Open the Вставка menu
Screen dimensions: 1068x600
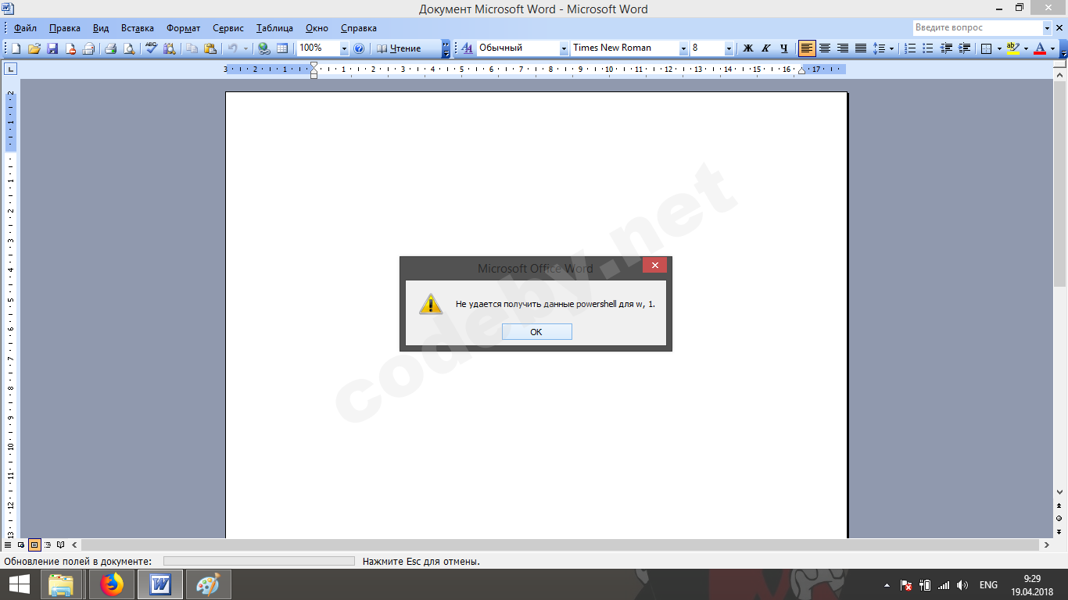pyautogui.click(x=138, y=28)
